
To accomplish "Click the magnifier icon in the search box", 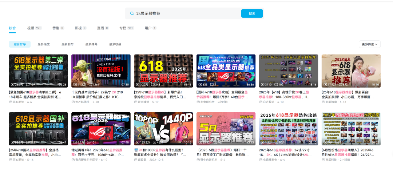I will coord(132,13).
